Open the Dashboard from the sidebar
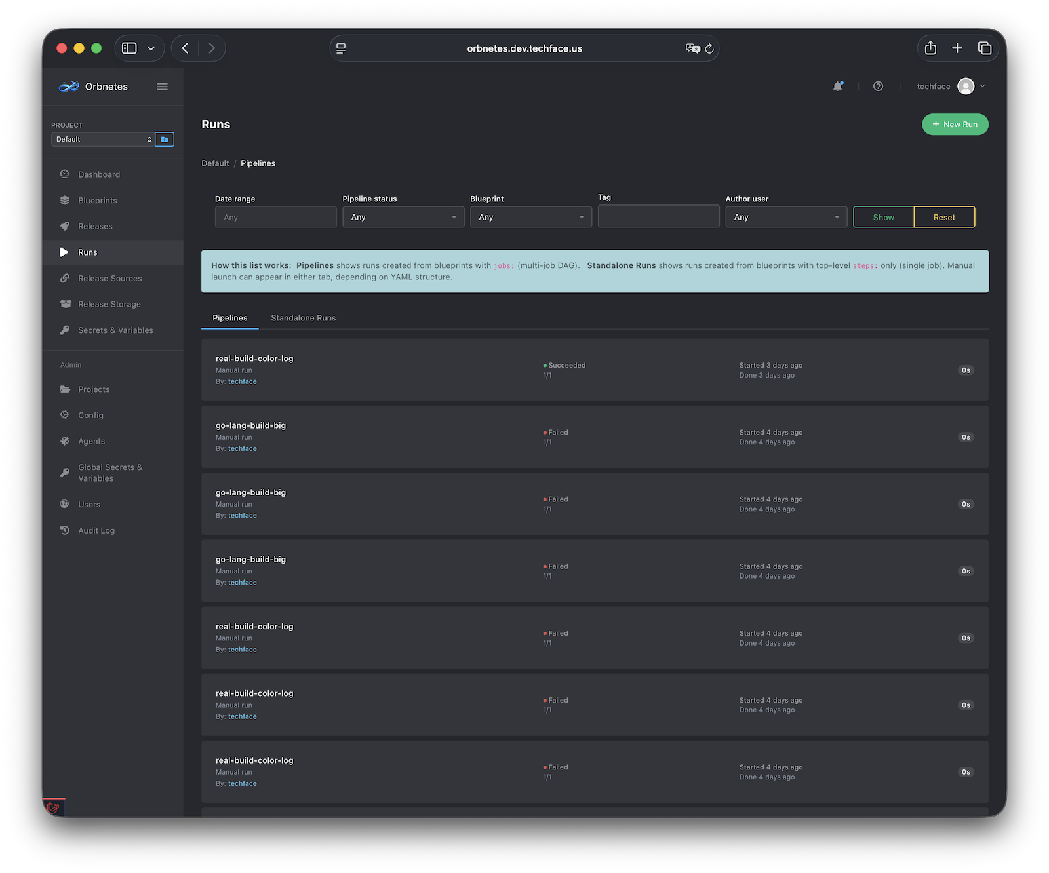This screenshot has height=873, width=1049. coord(98,174)
